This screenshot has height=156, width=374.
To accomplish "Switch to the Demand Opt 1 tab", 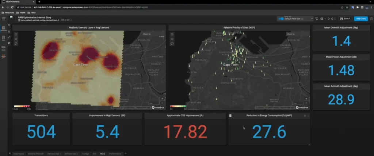I will pyautogui.click(x=54, y=154).
